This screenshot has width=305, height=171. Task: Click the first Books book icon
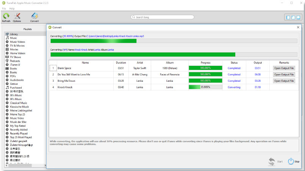(x=7, y=68)
